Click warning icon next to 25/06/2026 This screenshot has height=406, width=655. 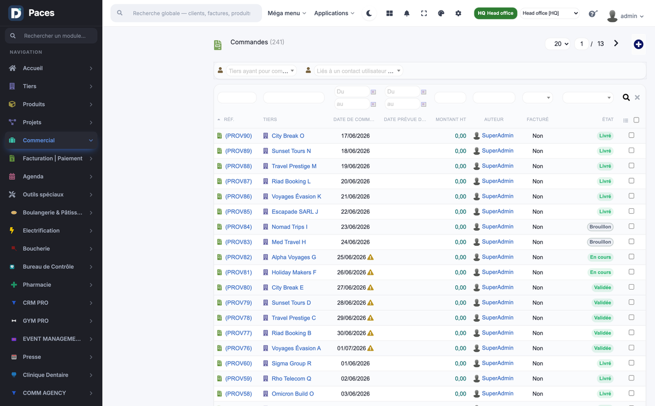[x=371, y=257]
